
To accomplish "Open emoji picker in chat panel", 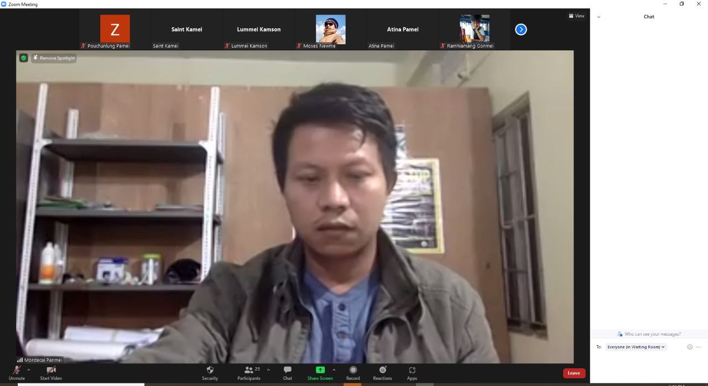I will [689, 347].
